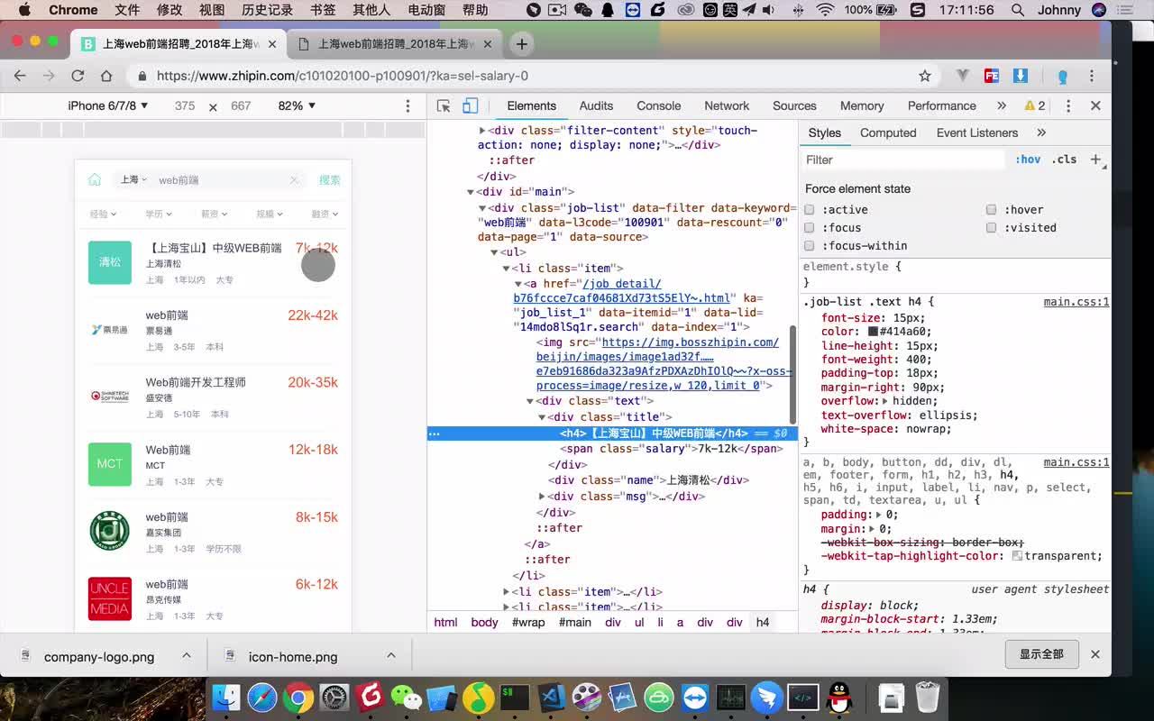This screenshot has width=1154, height=721.
Task: Open the /job_detail href link
Action: pos(621,291)
